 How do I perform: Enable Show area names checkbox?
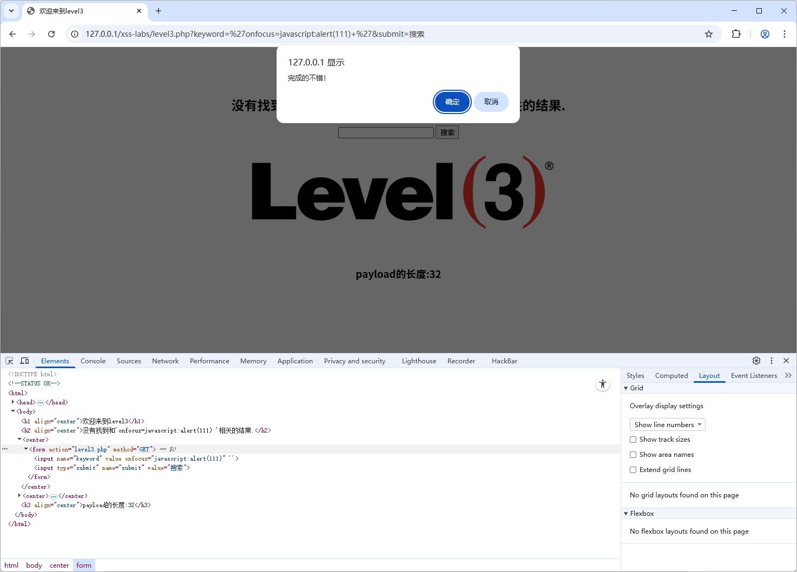(x=633, y=455)
